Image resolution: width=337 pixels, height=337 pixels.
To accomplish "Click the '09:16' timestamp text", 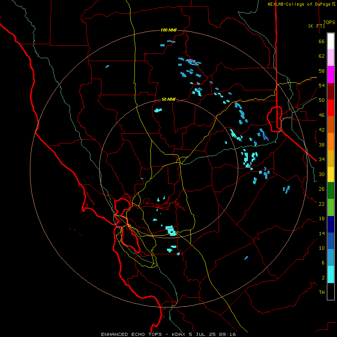I will point(227,334).
